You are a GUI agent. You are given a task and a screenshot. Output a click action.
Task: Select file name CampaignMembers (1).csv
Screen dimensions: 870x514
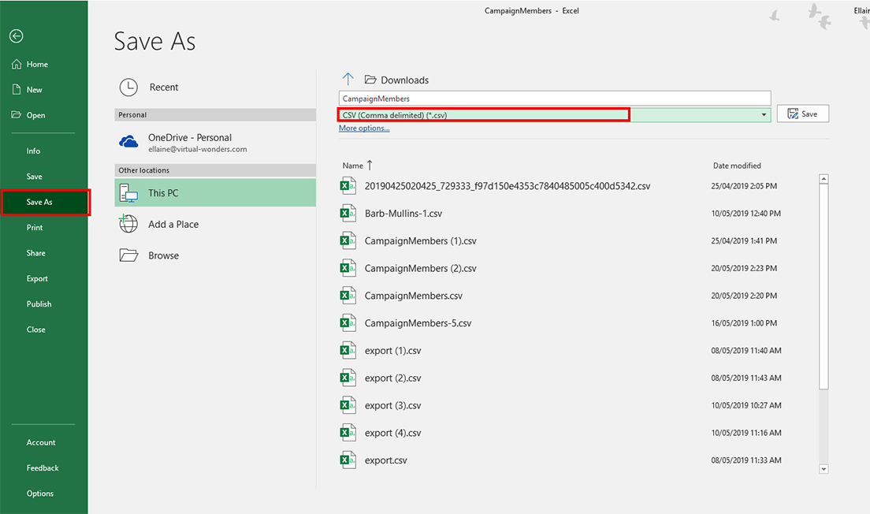click(421, 241)
